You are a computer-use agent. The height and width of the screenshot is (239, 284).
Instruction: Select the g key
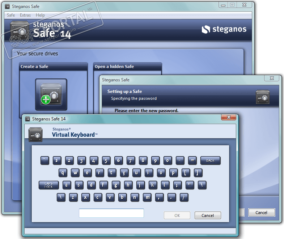(116, 185)
